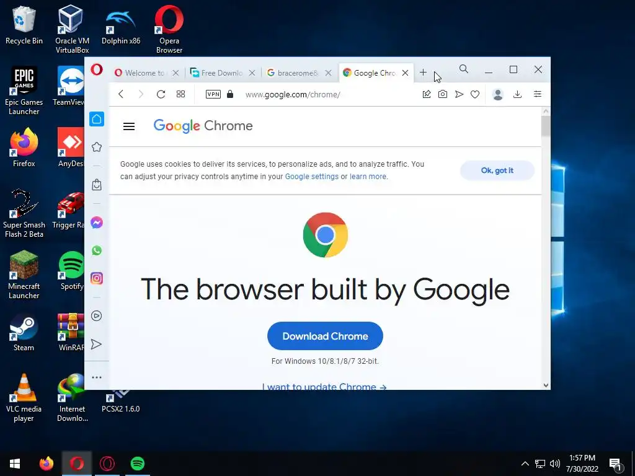The height and width of the screenshot is (476, 635).
Task: Open Instagram in the sidebar
Action: point(96,278)
